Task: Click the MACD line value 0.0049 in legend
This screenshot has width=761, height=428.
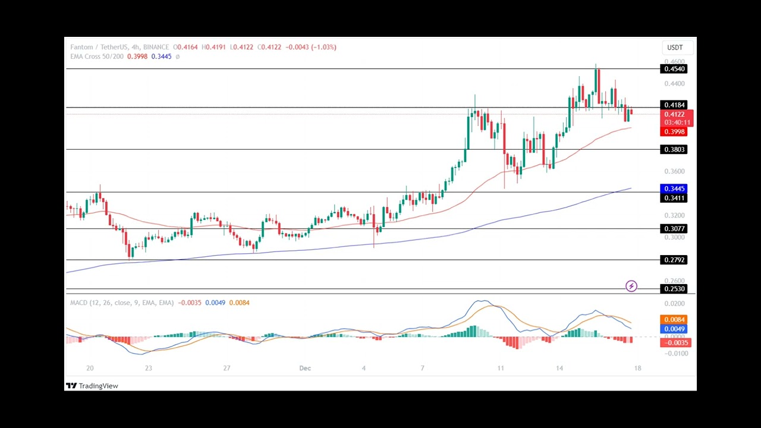Action: [215, 303]
